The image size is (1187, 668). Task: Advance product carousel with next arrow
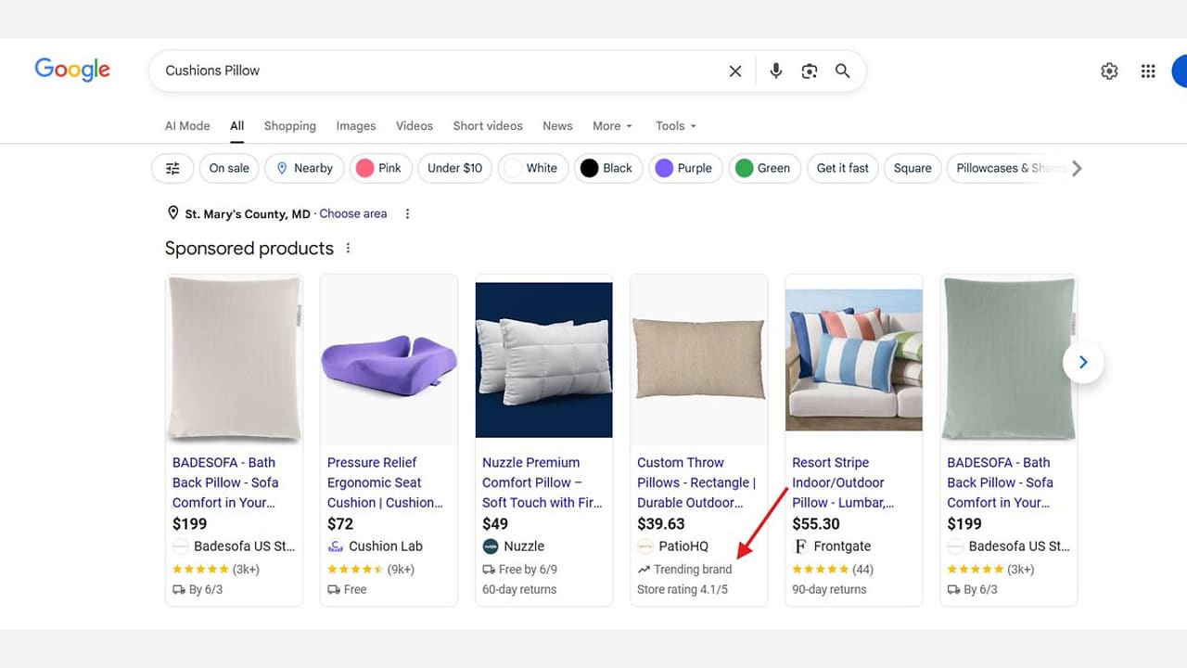click(1083, 362)
